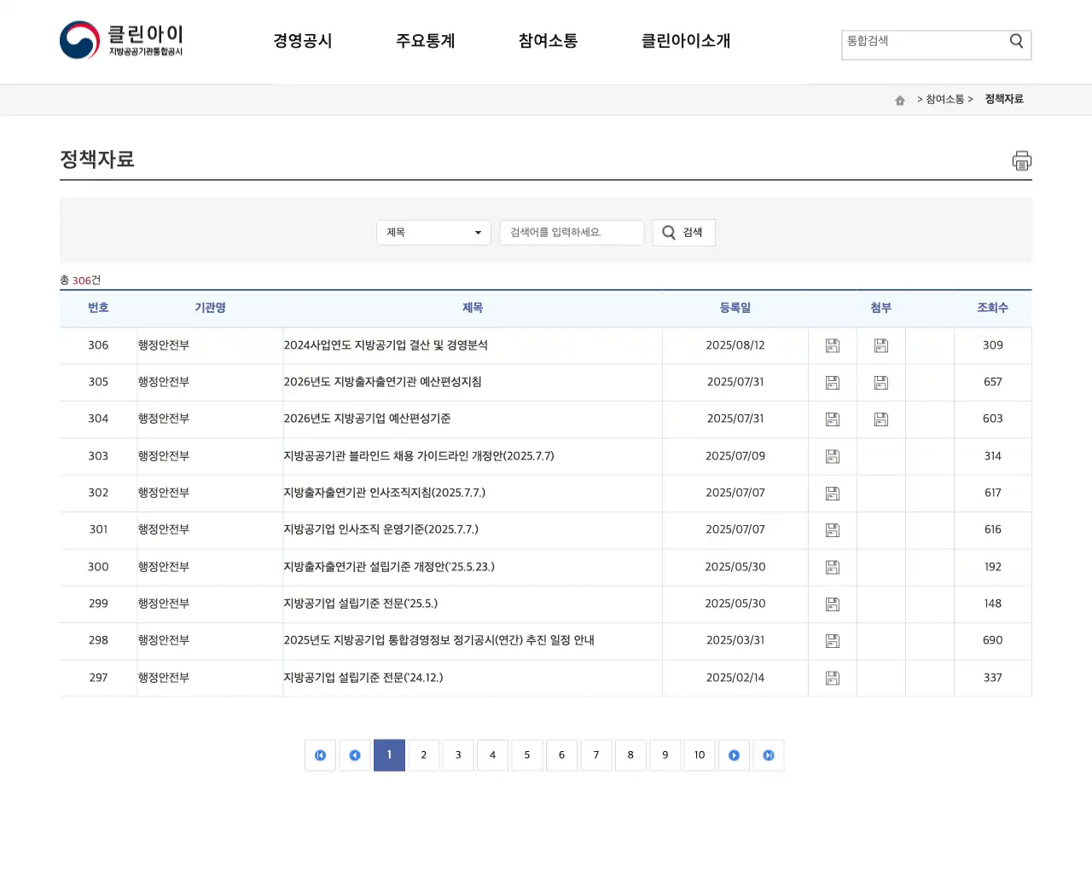The image size is (1092, 873).
Task: Open the 클린아이소개 menu
Action: click(x=686, y=40)
